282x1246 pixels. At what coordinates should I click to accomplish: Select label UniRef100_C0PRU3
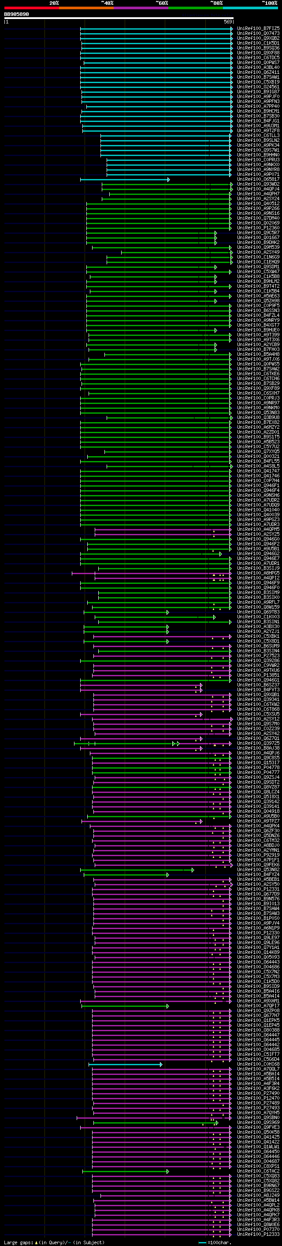(258, 160)
